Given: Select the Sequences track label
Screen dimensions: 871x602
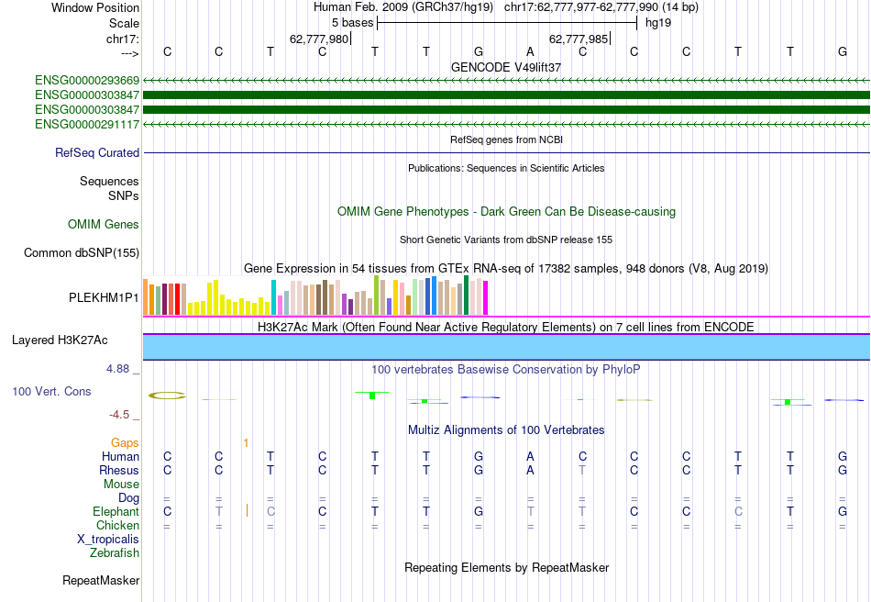Looking at the screenshot, I should pyautogui.click(x=109, y=181).
